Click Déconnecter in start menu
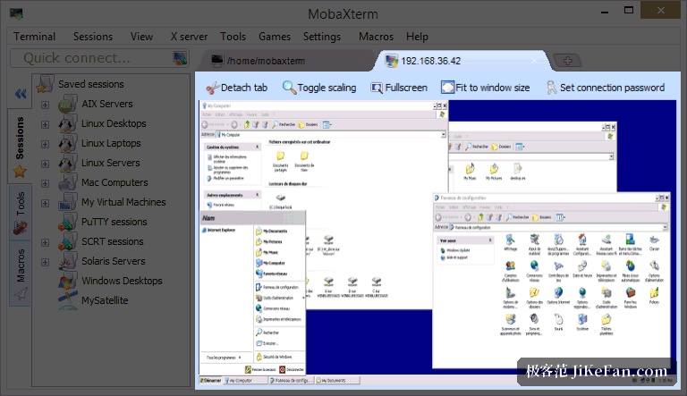Viewport: 687px width, 396px height. coord(292,370)
